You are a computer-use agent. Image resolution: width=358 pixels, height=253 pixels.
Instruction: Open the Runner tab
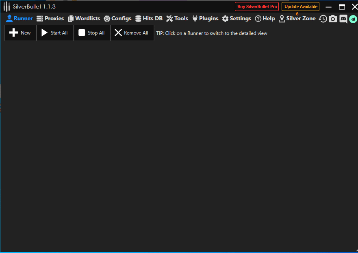click(20, 19)
